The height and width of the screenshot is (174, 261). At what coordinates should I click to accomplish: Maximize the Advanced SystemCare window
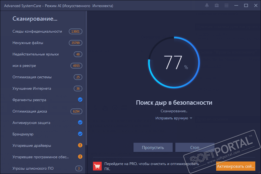coord(246,5)
